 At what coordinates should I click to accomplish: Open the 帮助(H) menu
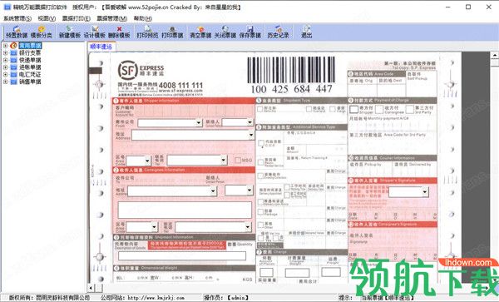(x=143, y=18)
